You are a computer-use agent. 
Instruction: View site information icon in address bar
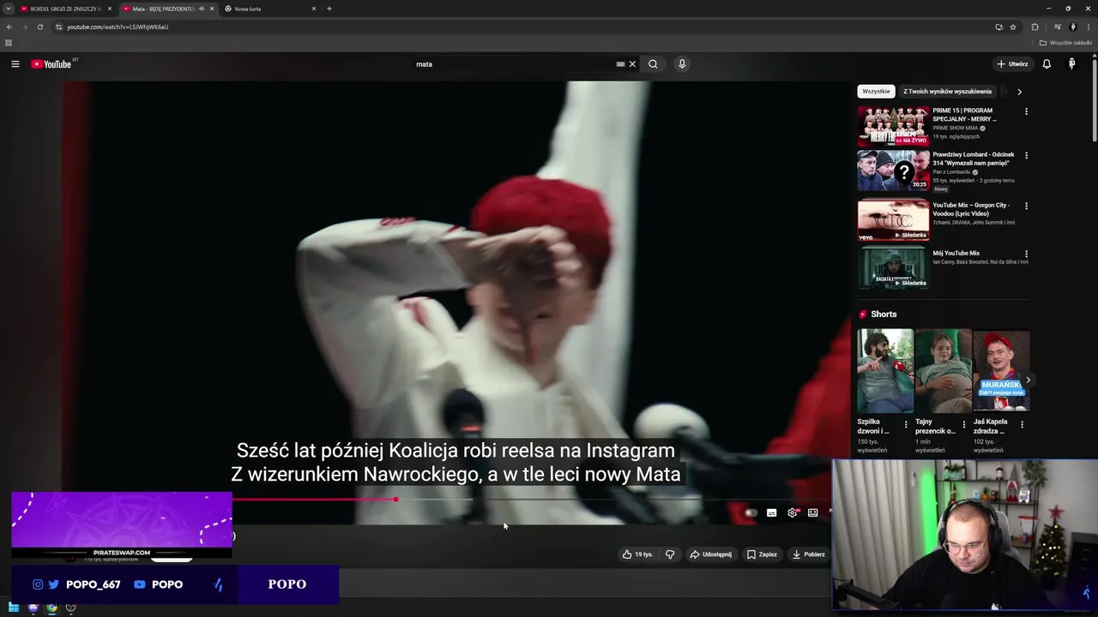click(58, 27)
